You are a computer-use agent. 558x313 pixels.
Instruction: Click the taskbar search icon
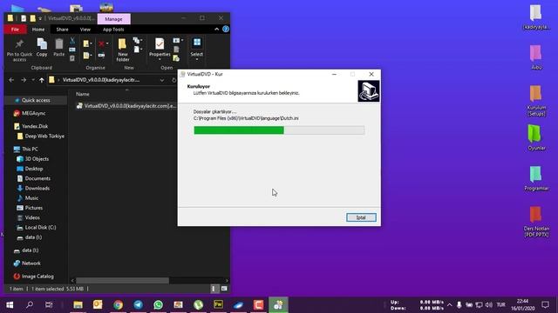coord(30,305)
